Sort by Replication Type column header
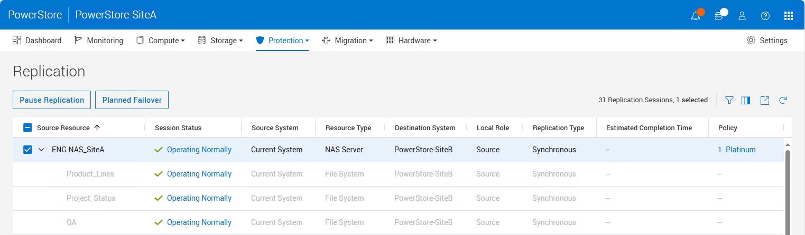The image size is (805, 235). click(558, 128)
